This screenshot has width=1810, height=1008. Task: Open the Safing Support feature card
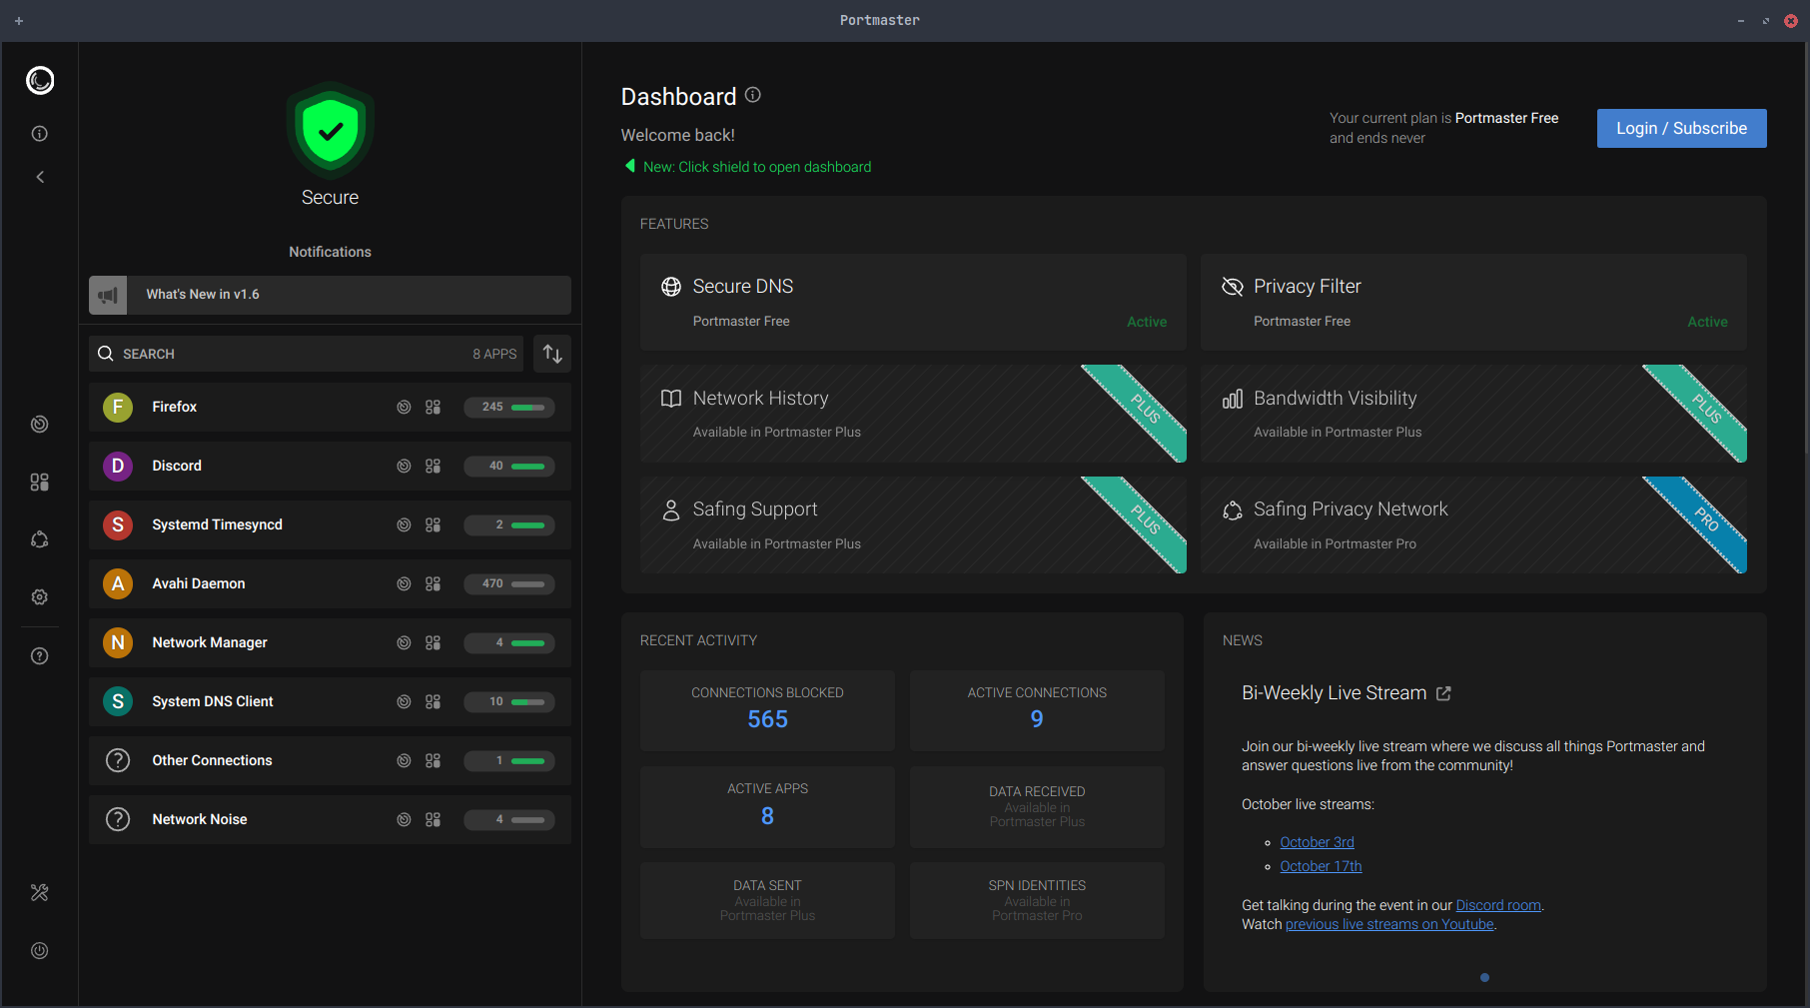coord(913,525)
